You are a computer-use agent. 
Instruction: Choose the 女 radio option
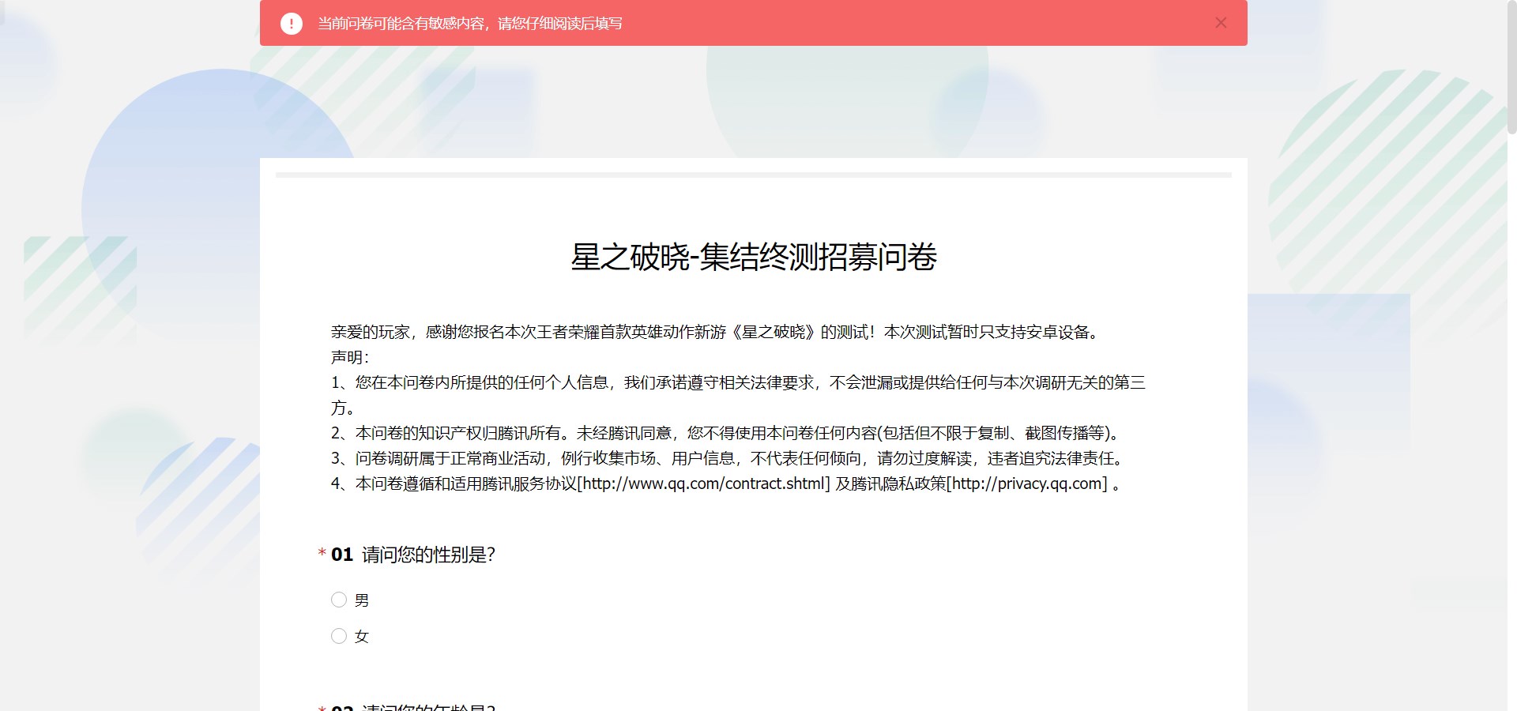339,637
